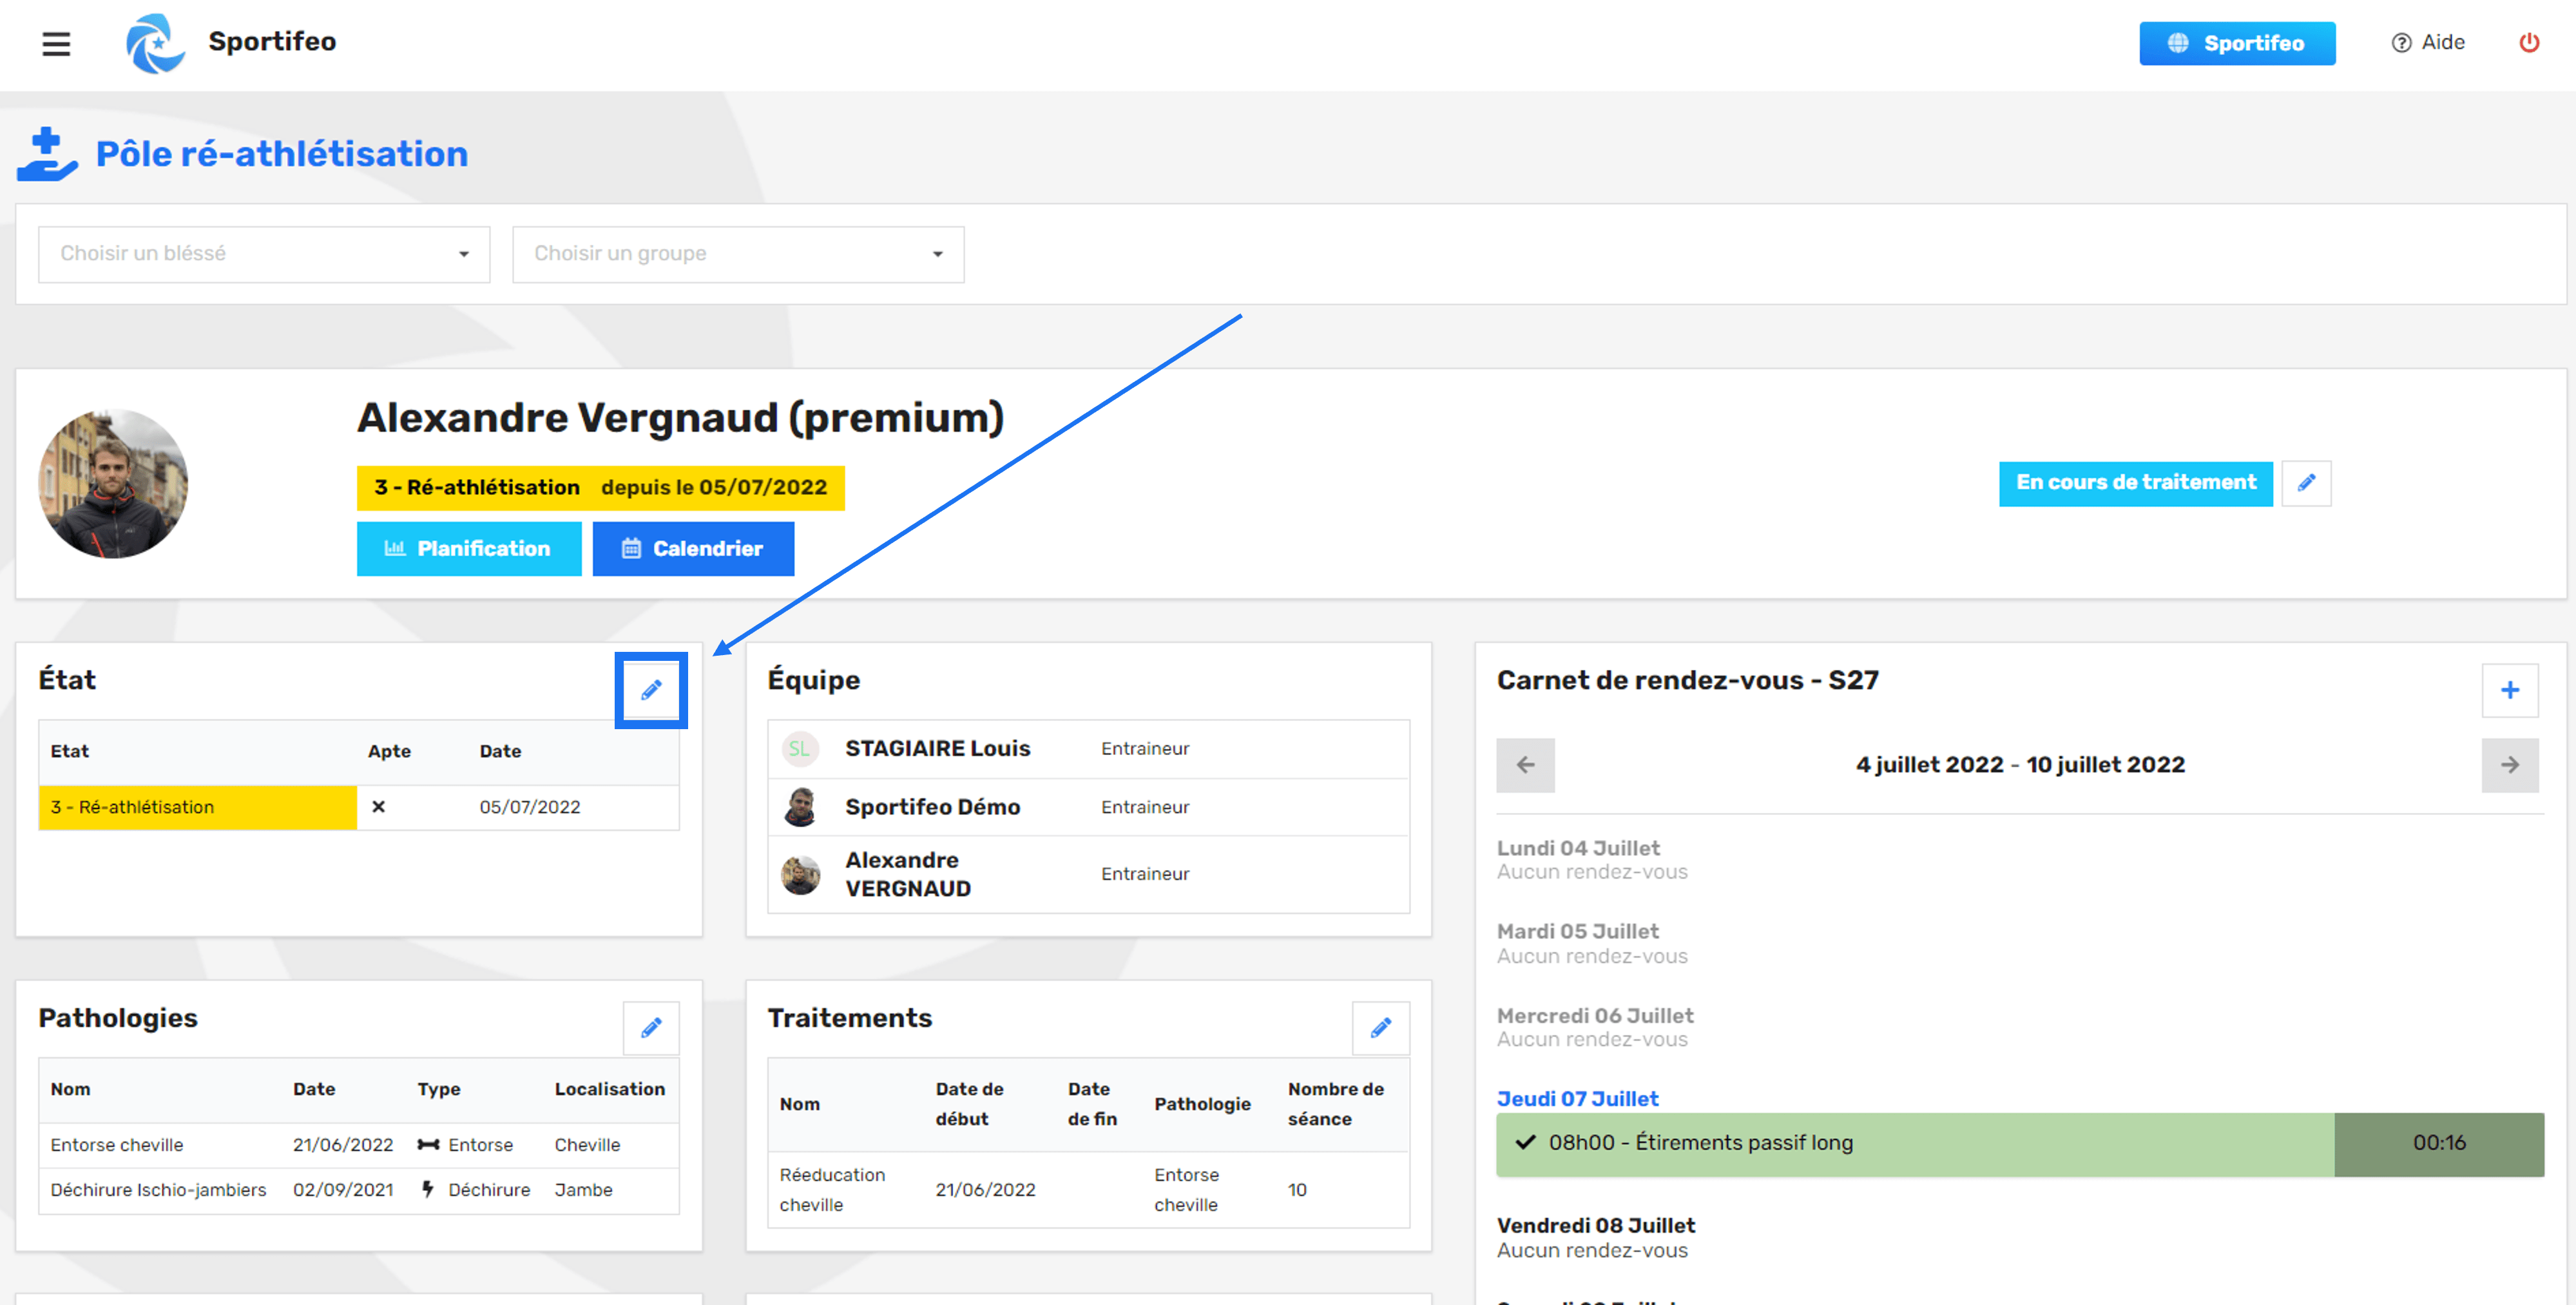Open the Choisir un bléssé dropdown
The height and width of the screenshot is (1305, 2576).
click(264, 254)
